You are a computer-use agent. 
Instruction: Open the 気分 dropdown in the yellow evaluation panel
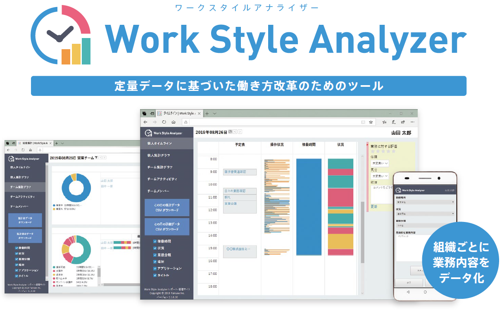380,176
